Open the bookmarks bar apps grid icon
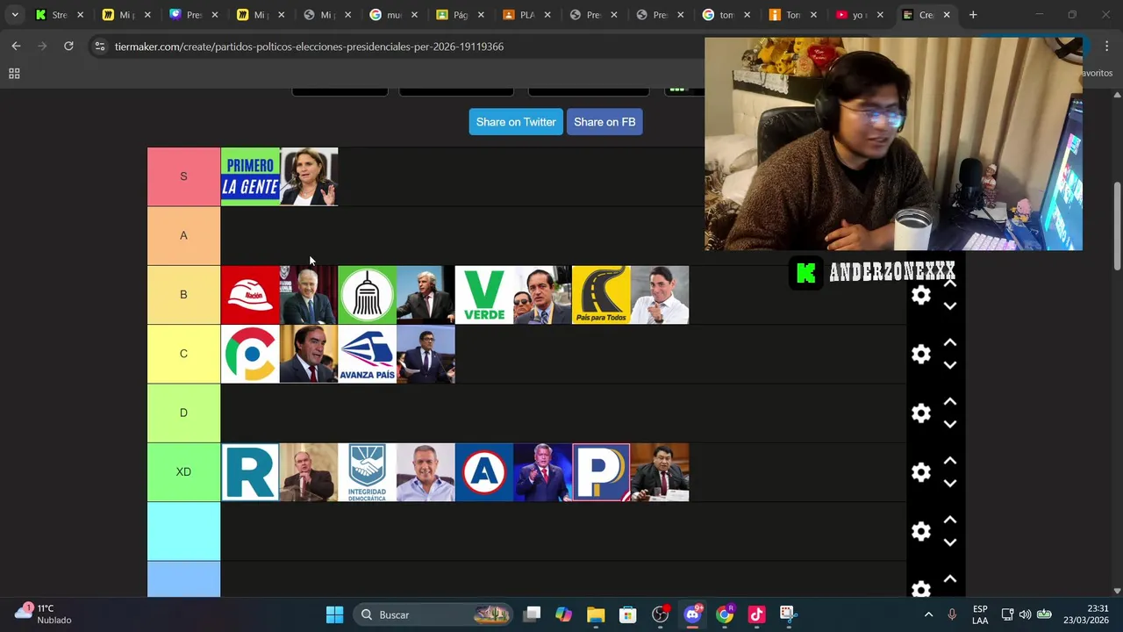 (14, 74)
